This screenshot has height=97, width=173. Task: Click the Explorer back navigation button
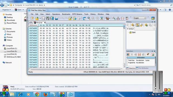click(2, 5)
